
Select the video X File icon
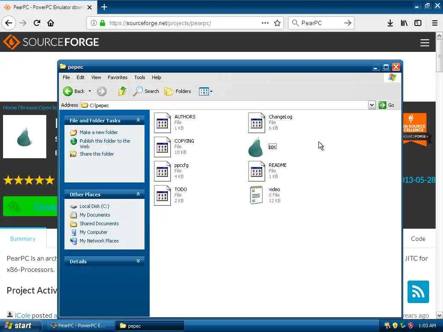(257, 195)
